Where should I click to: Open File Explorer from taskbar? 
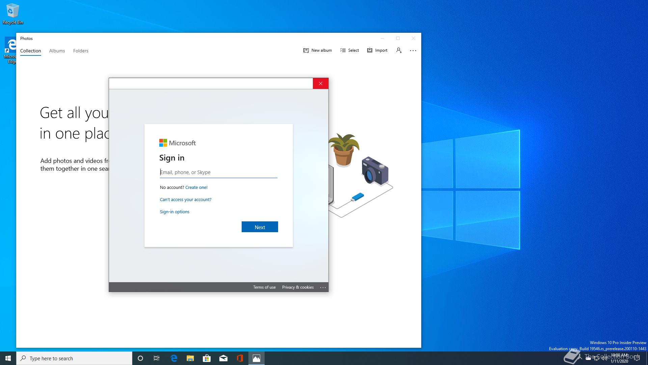point(190,358)
